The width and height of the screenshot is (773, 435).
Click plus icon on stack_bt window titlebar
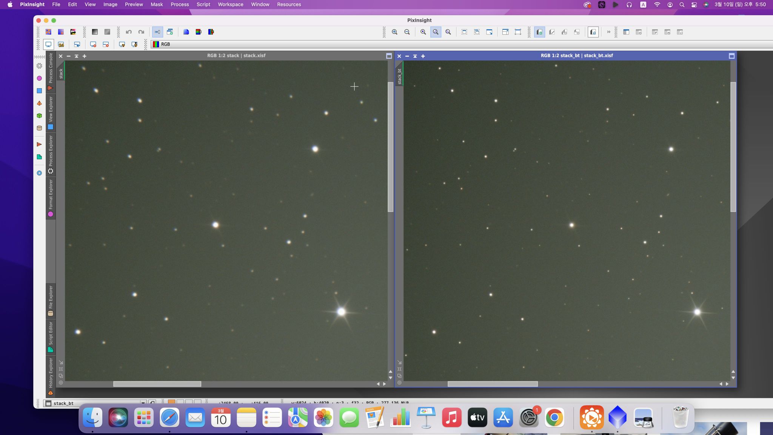coord(423,56)
